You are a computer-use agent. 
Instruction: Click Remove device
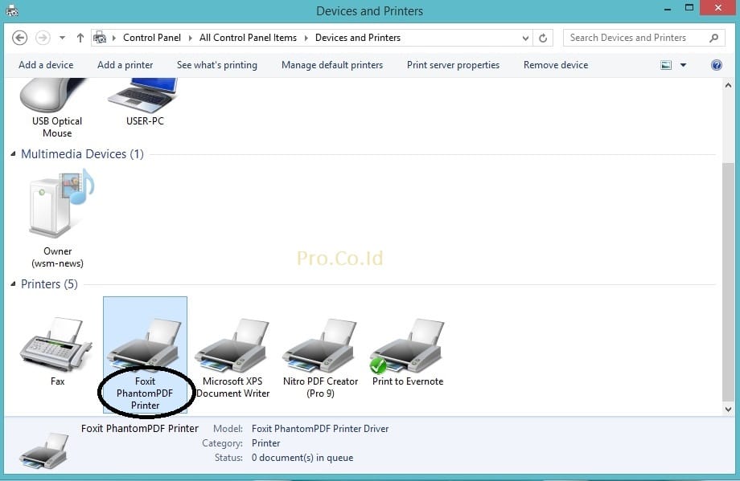(x=556, y=65)
